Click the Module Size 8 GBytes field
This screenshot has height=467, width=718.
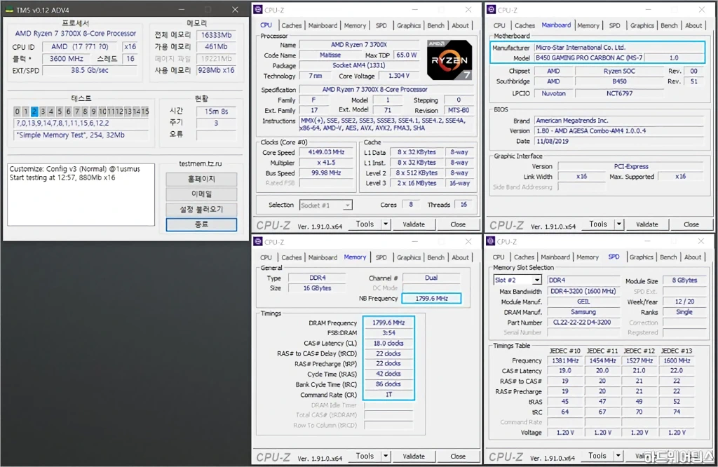pos(684,280)
